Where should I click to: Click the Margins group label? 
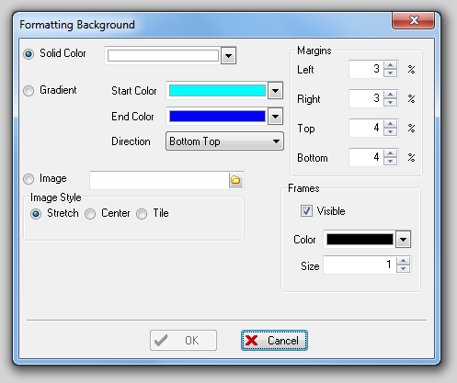tap(314, 51)
